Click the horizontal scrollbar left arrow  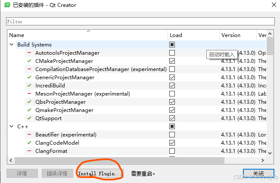click(x=11, y=160)
